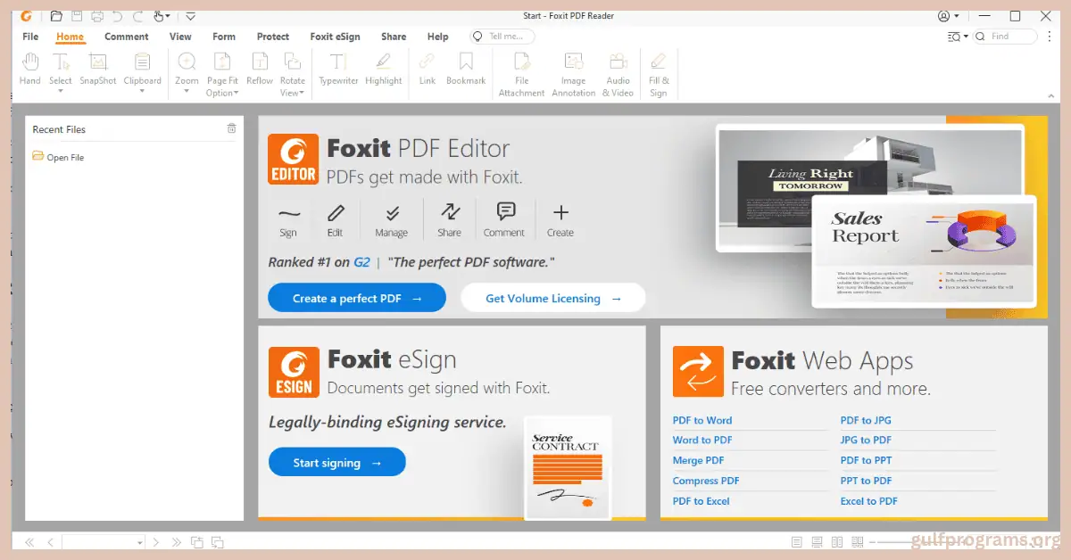Open the Protect ribbon tab
The image size is (1071, 560).
(272, 37)
